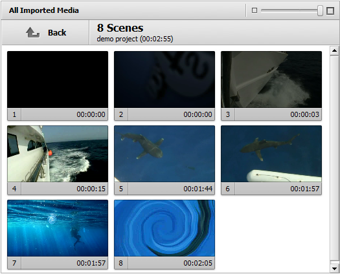
Task: Click the large thumbnail size icon
Action: [x=330, y=10]
